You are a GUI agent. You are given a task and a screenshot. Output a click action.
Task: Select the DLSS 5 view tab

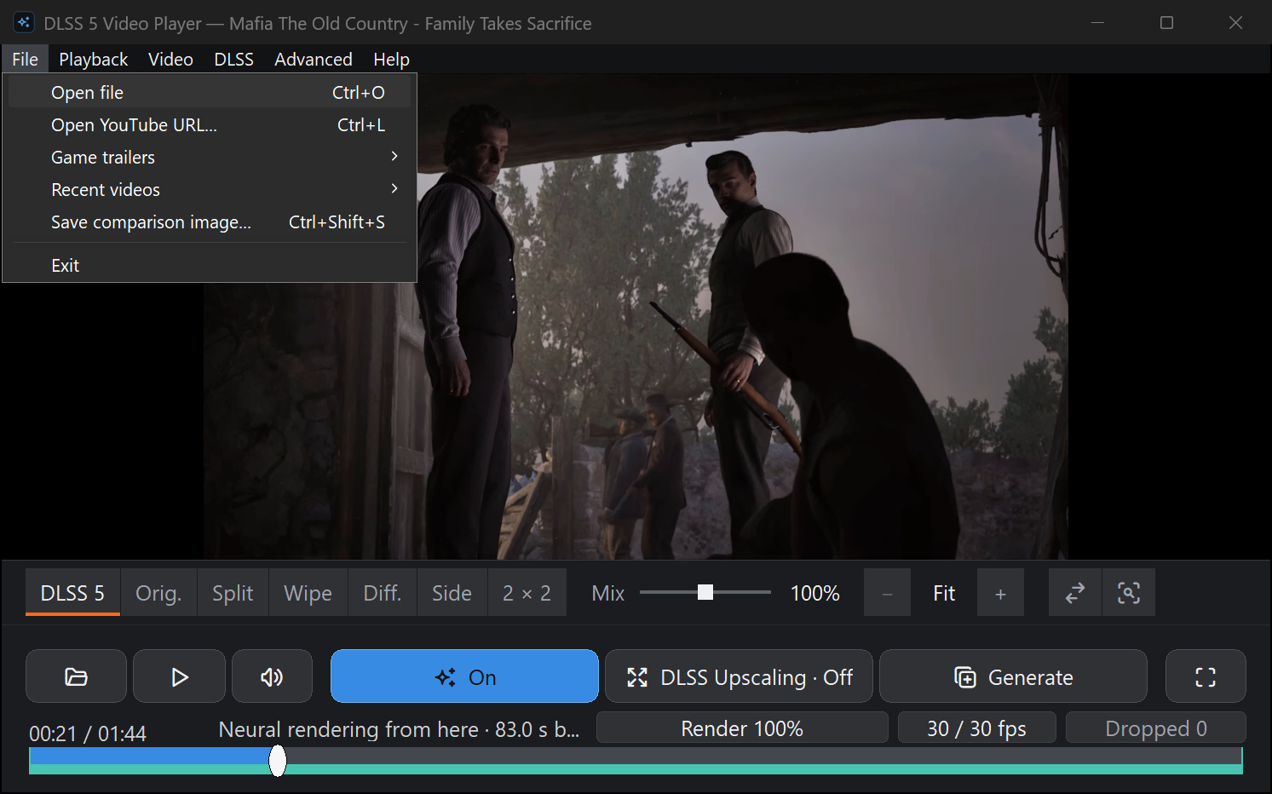(x=72, y=593)
